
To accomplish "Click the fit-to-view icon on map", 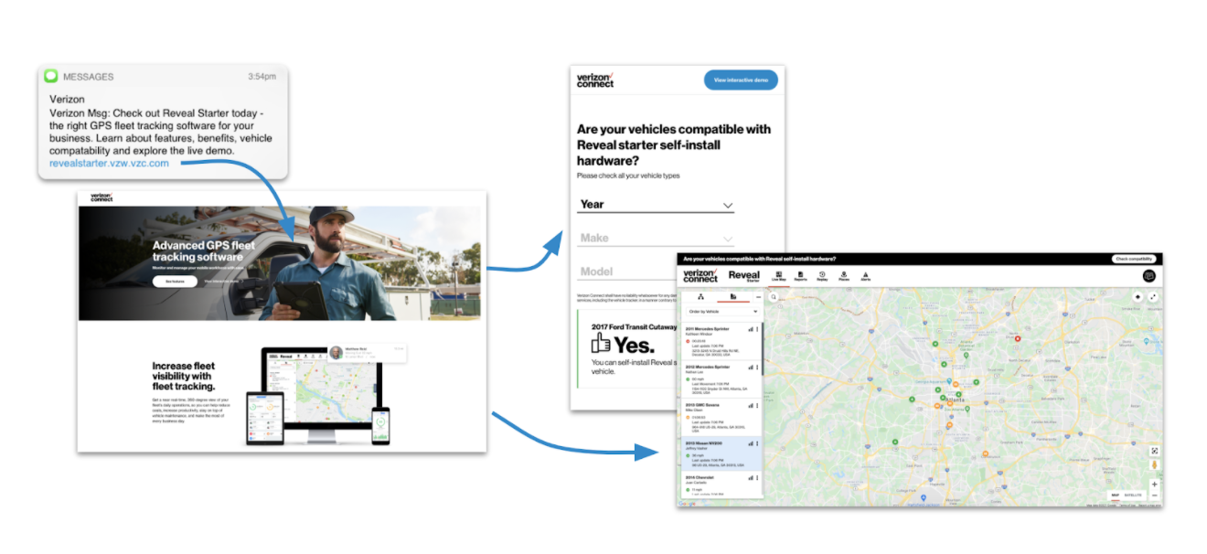I will point(1154,451).
